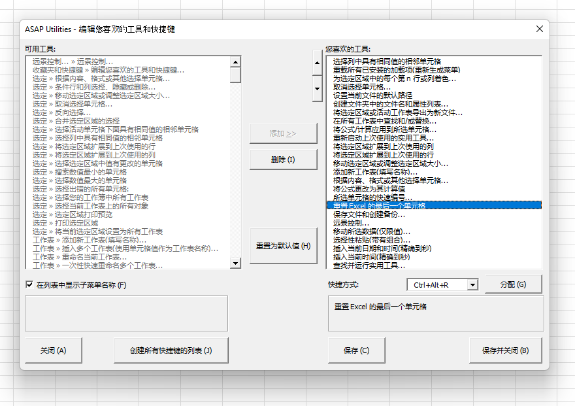Click the available tools scrollbar thumb
The height and width of the screenshot is (406, 575).
coord(235,75)
